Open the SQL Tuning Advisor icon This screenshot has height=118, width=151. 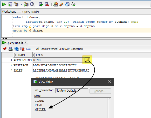pyautogui.click(x=32, y=4)
